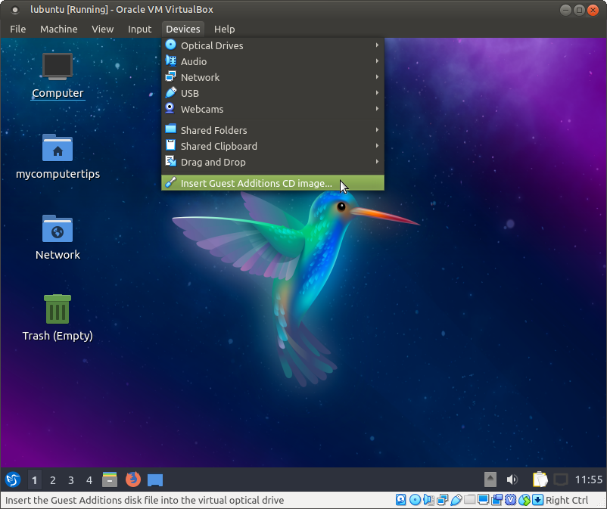This screenshot has height=509, width=607.
Task: Open the clipboard manager tray icon
Action: 540,480
